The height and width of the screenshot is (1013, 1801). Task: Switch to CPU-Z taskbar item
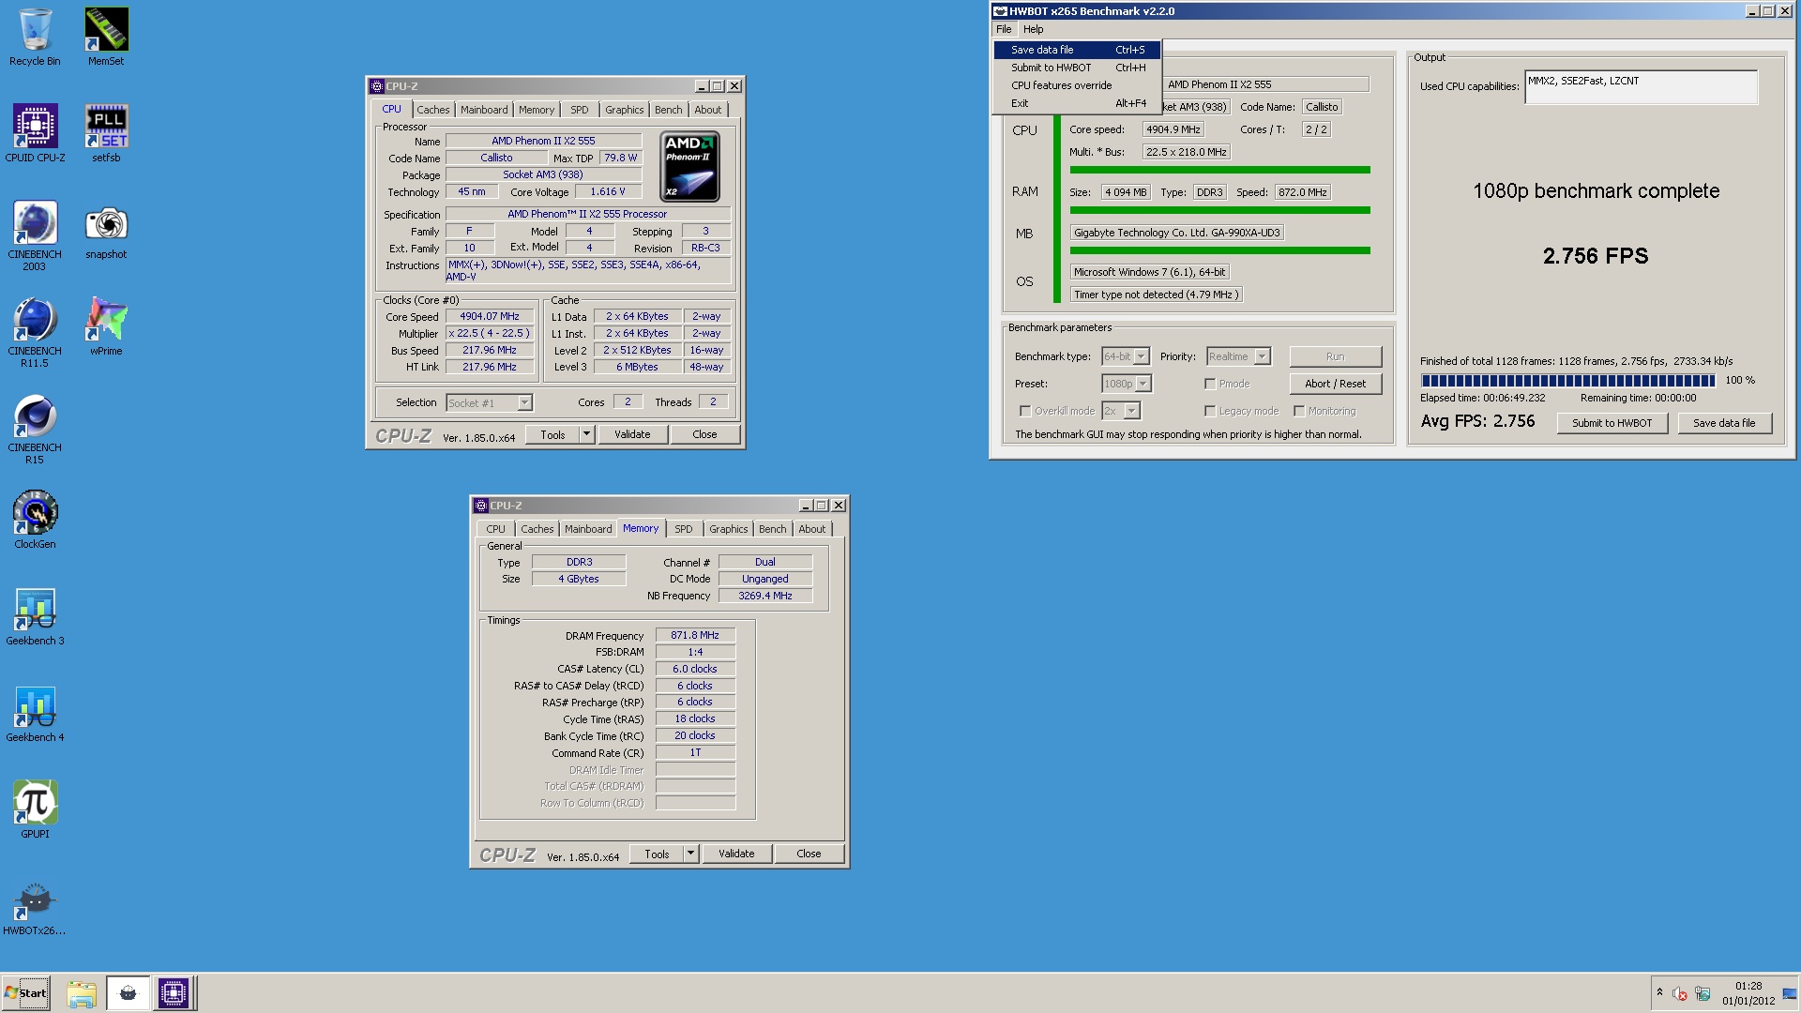point(174,993)
